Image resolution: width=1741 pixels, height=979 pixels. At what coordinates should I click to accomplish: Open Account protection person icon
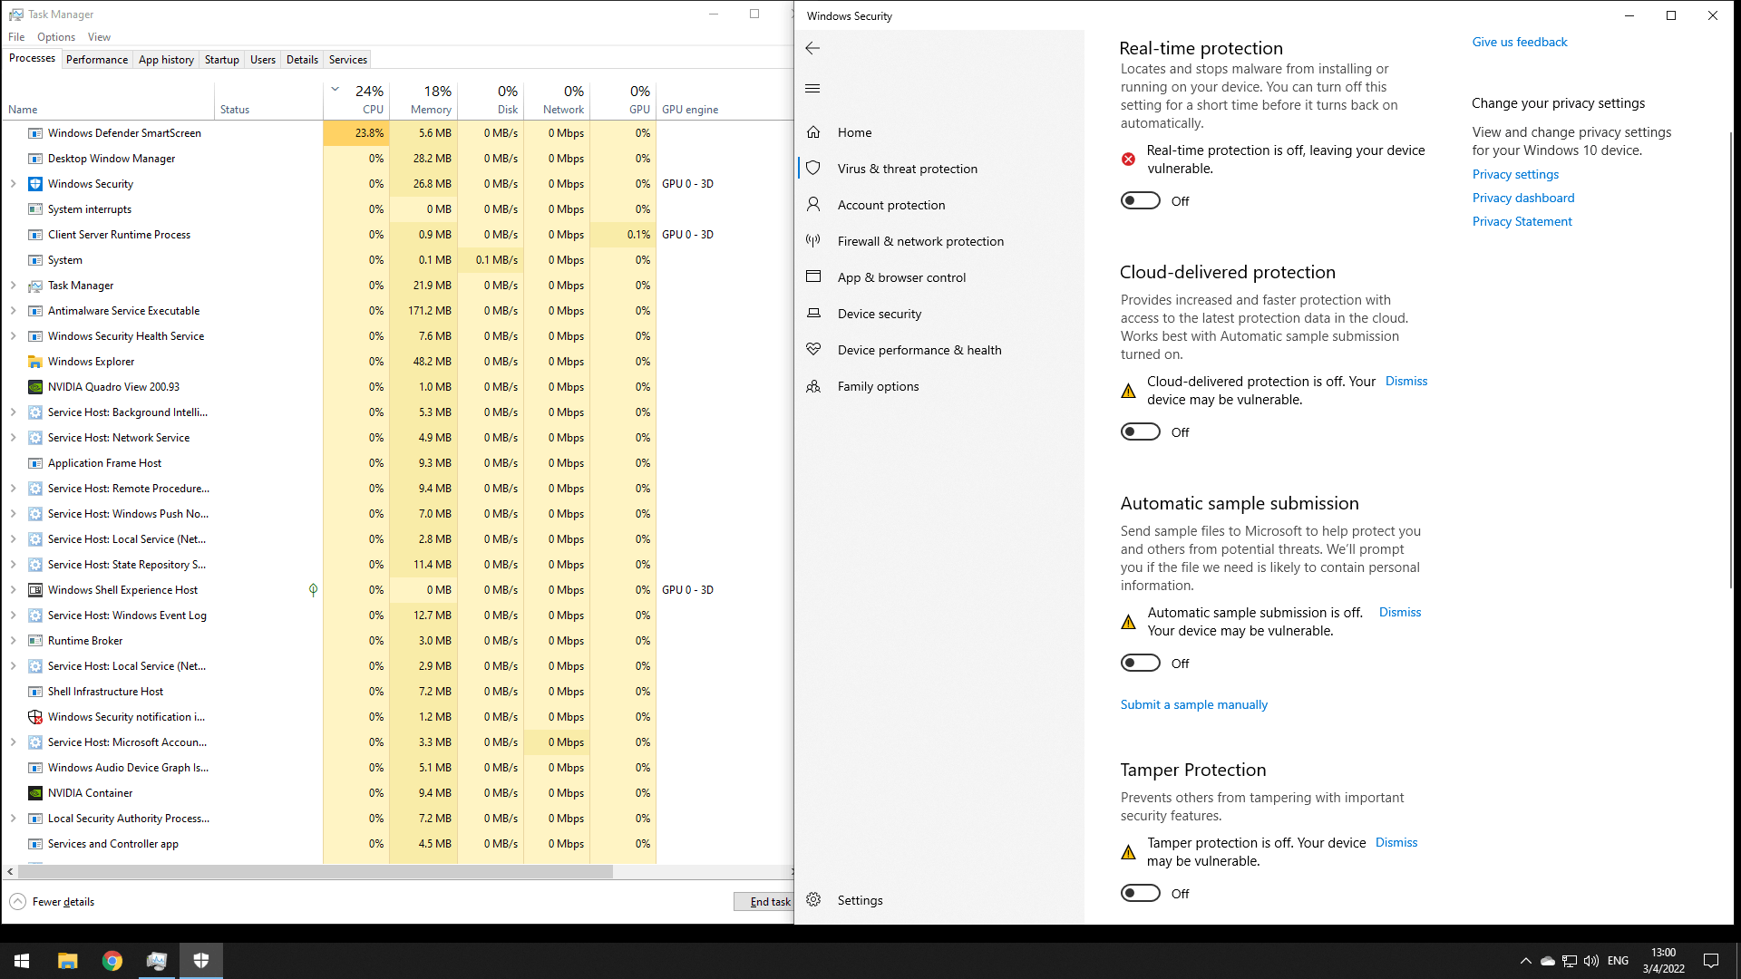coord(813,205)
